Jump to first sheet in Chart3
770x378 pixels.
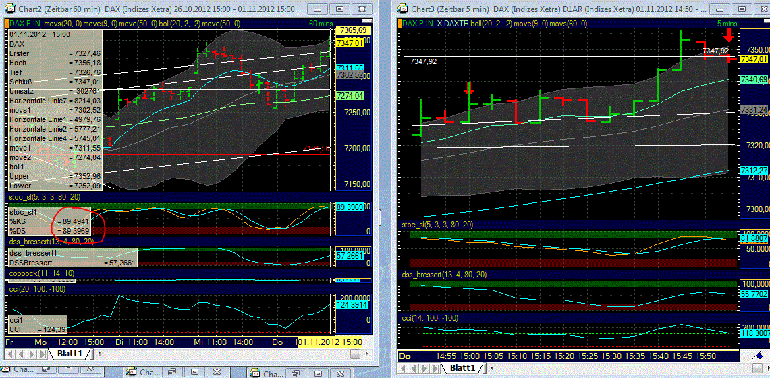pyautogui.click(x=402, y=367)
